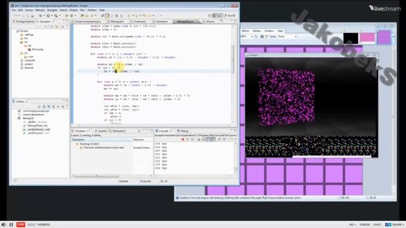Select the black image thumbnail in paint window
Image resolution: width=406 pixels, height=228 pixels.
point(351,38)
